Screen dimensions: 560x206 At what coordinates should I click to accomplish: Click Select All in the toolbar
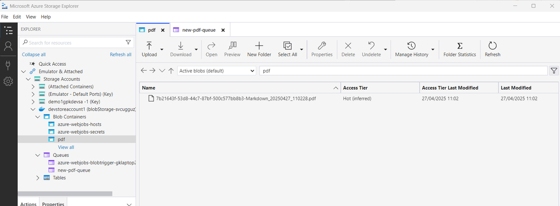point(287,49)
